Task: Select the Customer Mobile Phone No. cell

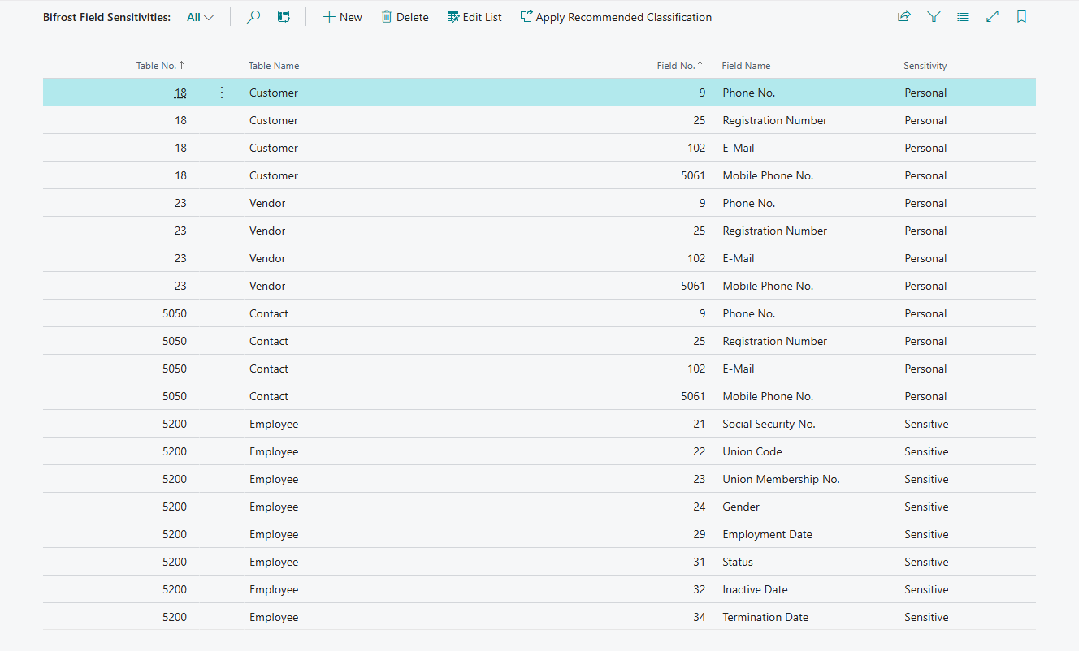Action: coord(768,175)
